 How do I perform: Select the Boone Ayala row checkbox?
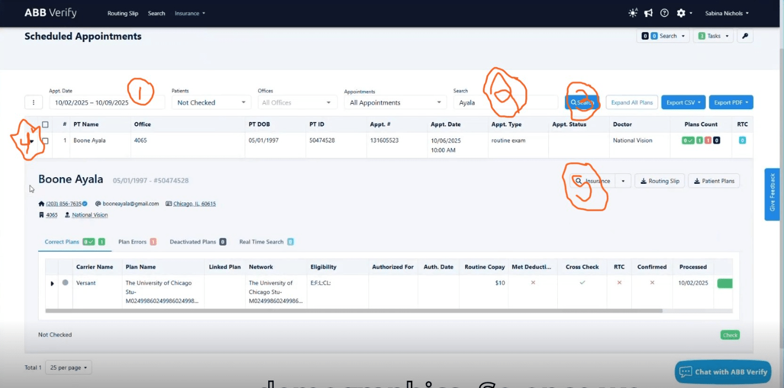tap(45, 141)
